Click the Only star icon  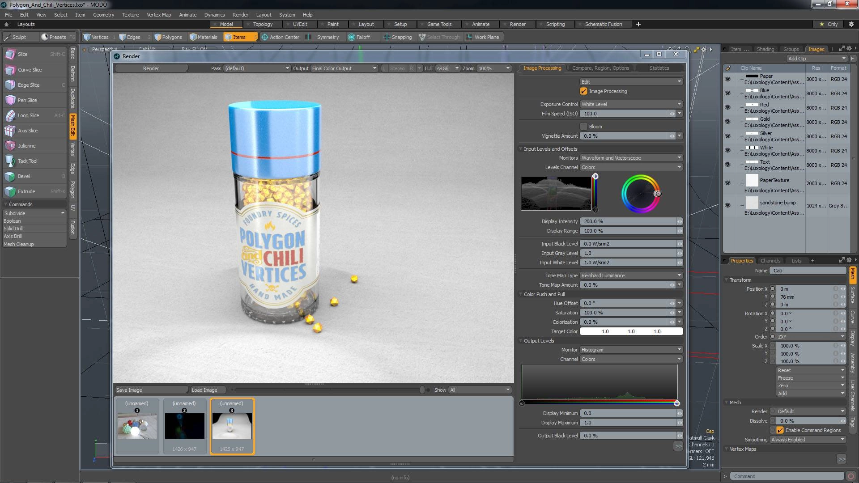click(822, 24)
